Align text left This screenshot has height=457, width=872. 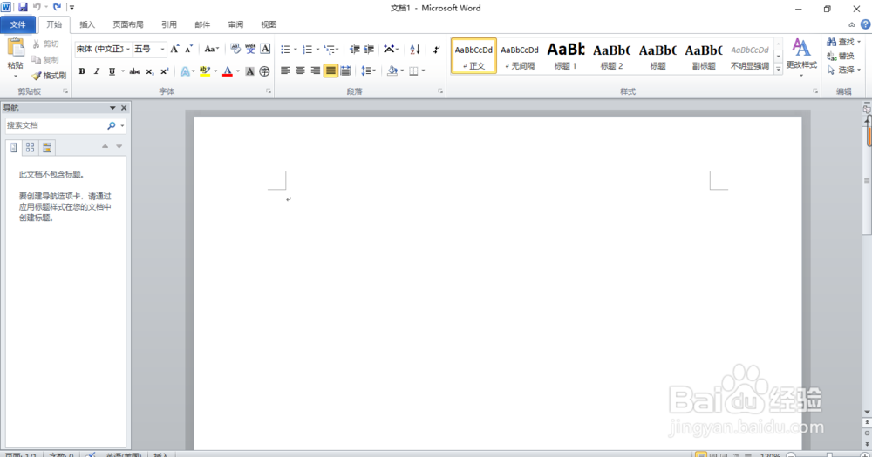click(x=285, y=71)
